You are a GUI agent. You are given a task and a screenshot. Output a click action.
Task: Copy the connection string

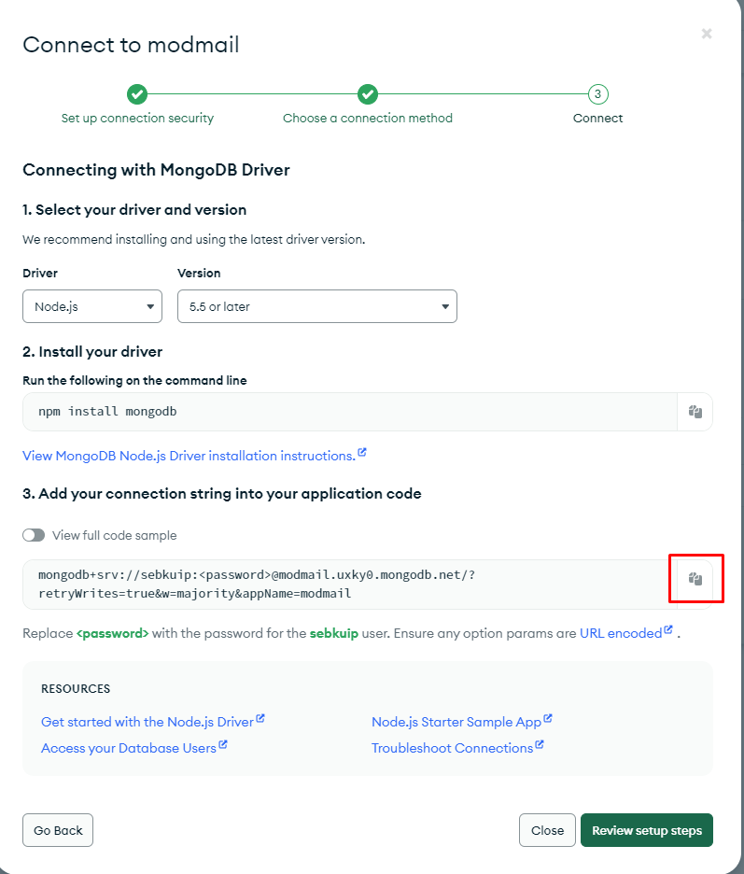[x=695, y=579]
